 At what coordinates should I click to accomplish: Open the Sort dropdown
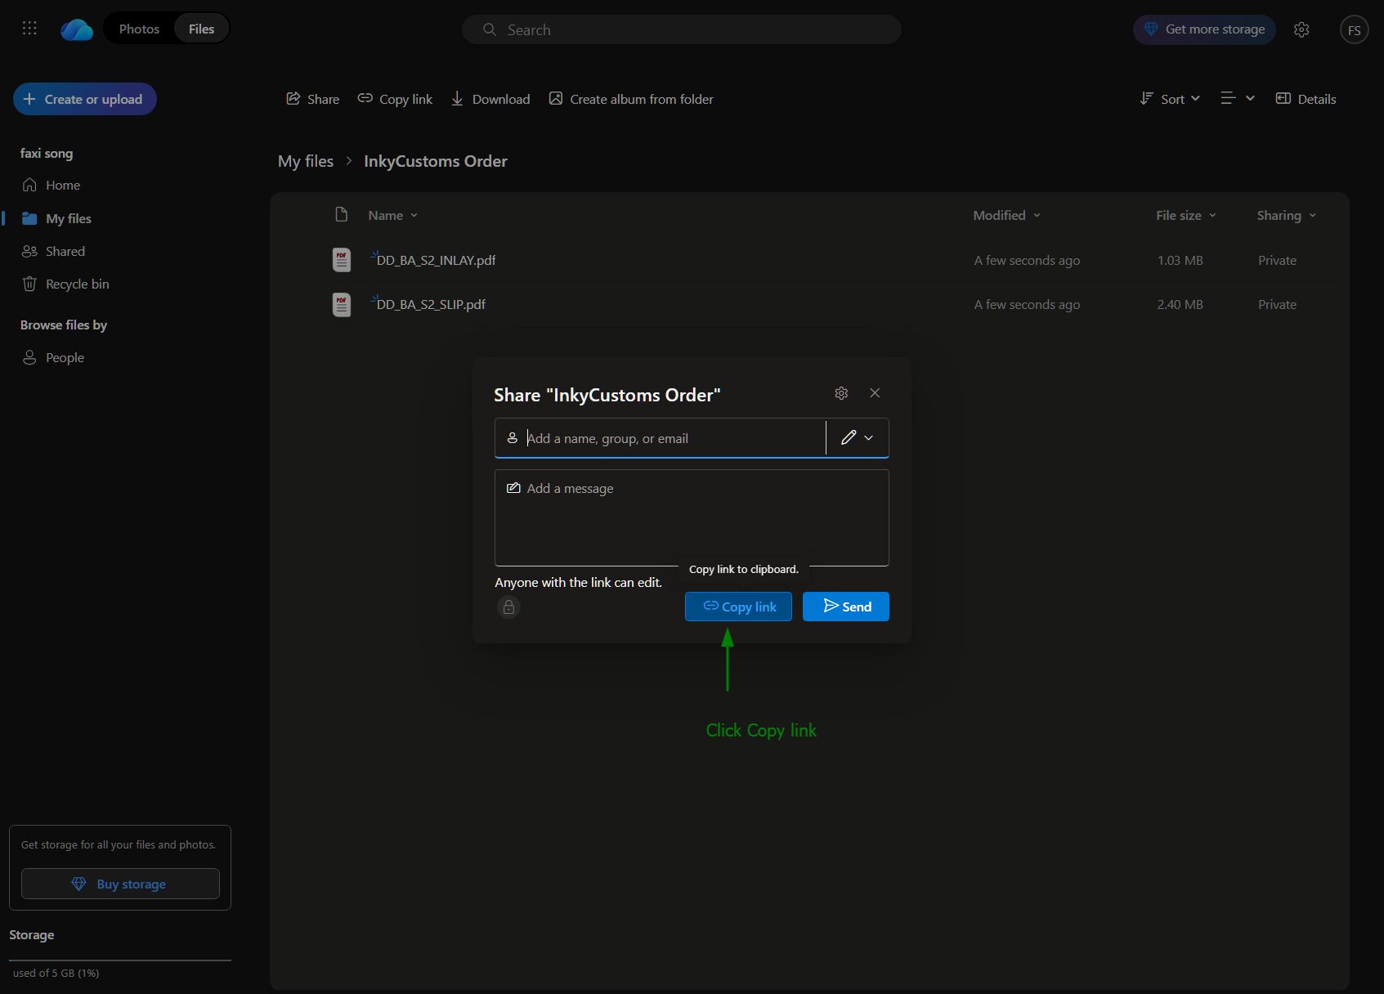tap(1170, 99)
